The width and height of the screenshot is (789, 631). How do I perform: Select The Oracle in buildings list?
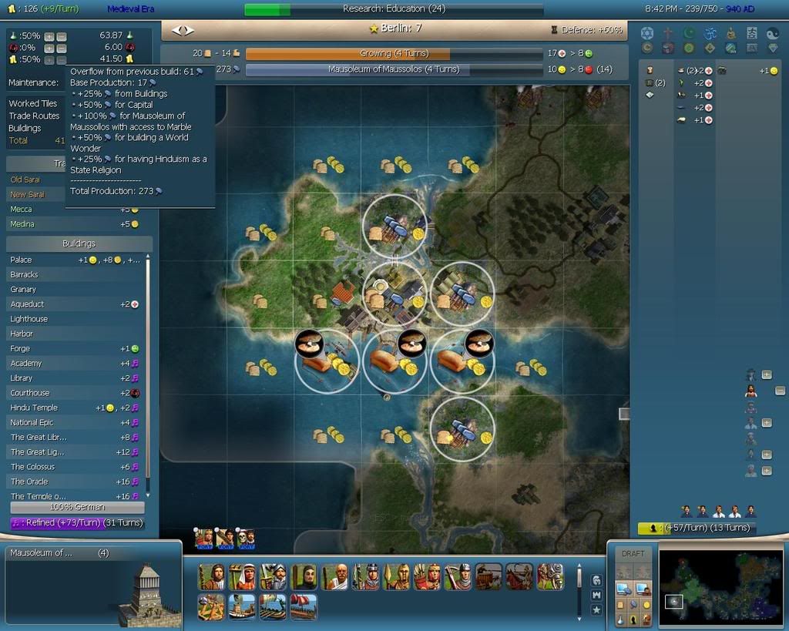pyautogui.click(x=75, y=482)
